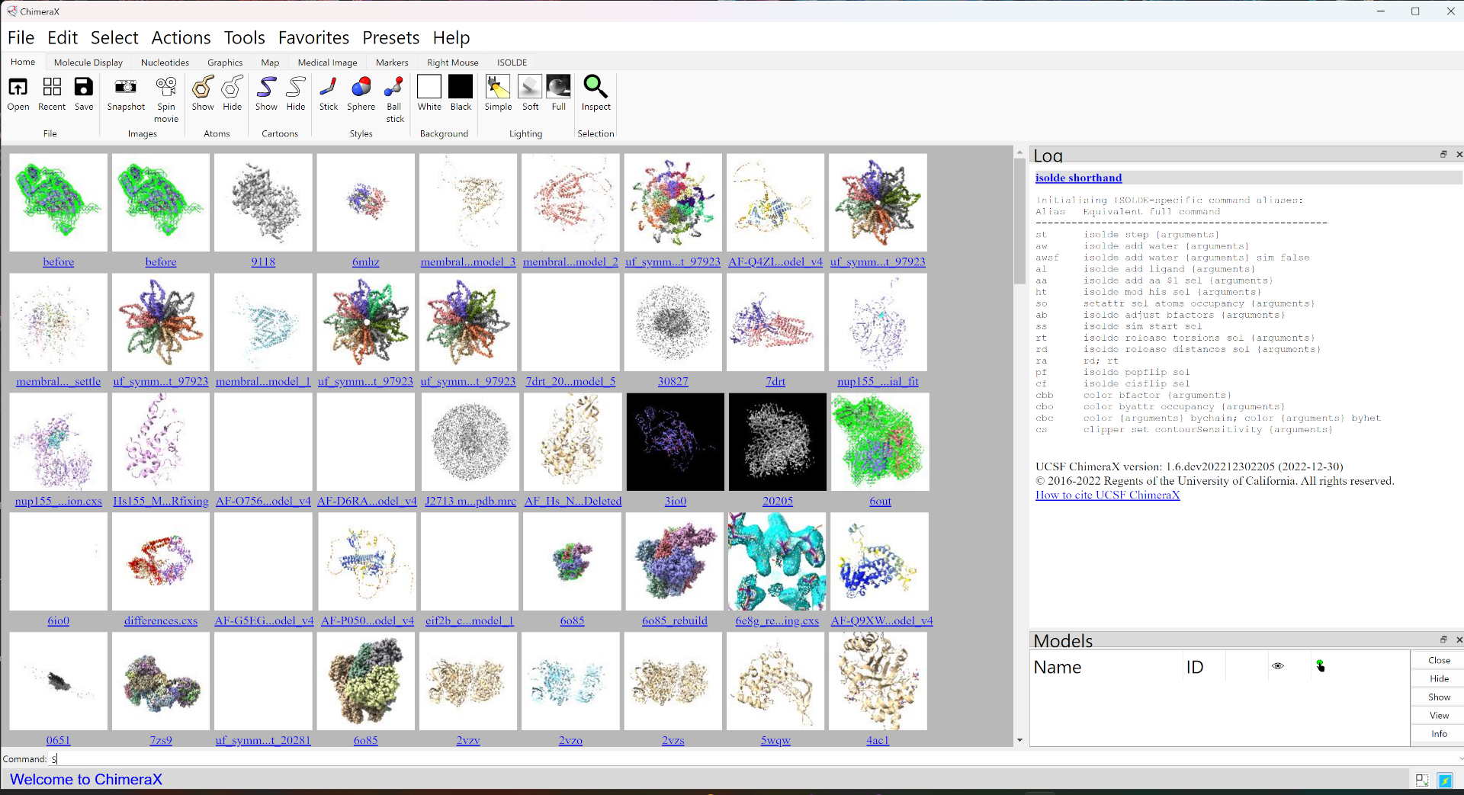
Task: Switch to the Molecule Display tab
Action: pyautogui.click(x=88, y=63)
